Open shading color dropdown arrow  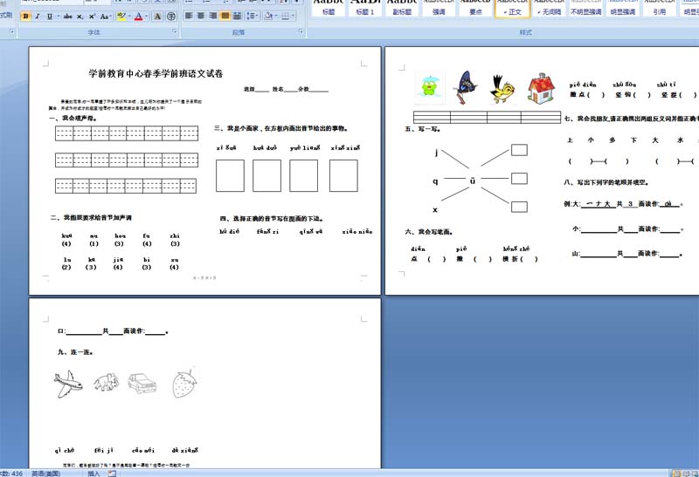pos(276,16)
